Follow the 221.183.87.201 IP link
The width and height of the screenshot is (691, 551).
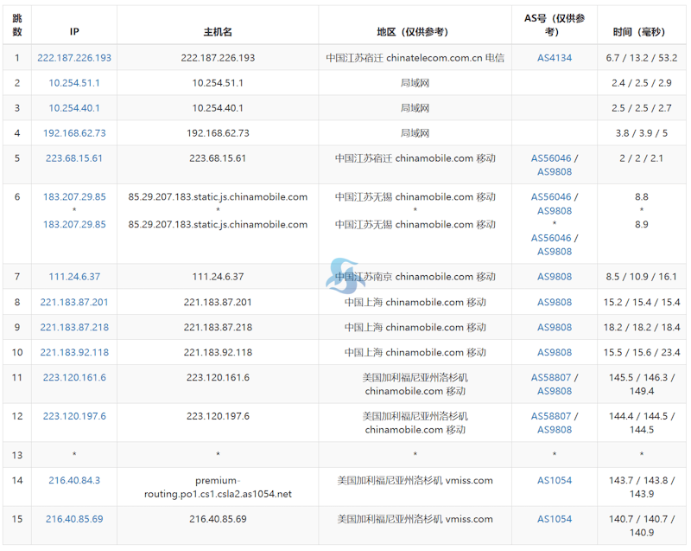pyautogui.click(x=74, y=302)
